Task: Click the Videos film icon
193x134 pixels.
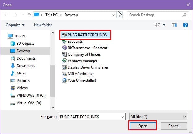Action: (x=13, y=88)
